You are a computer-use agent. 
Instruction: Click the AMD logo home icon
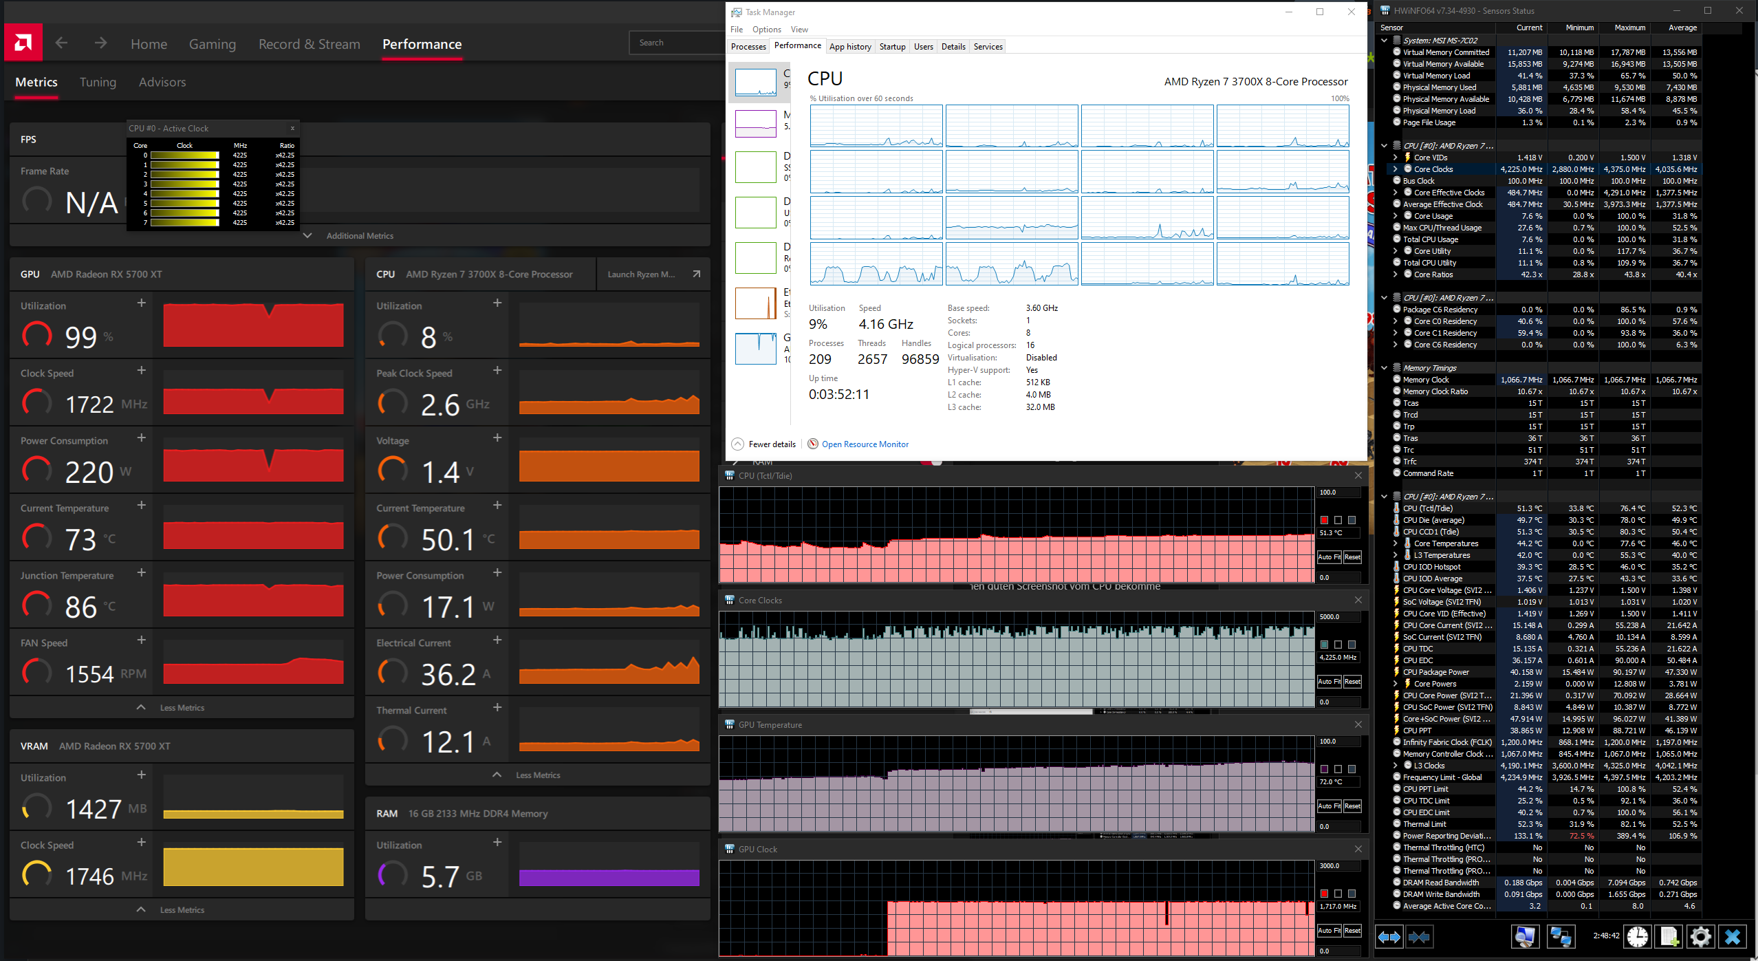click(x=23, y=43)
